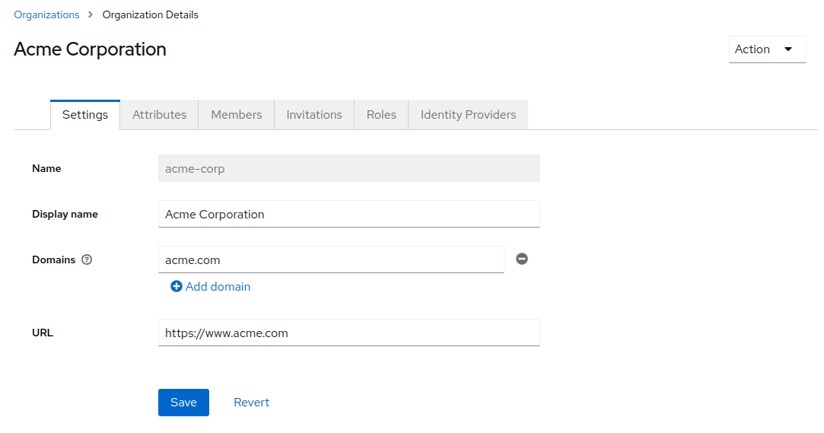Screen dimensions: 824x433
Task: Open the Action dropdown menu
Action: coord(766,49)
